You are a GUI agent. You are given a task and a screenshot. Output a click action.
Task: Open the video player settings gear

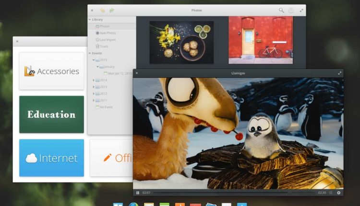click(x=339, y=193)
